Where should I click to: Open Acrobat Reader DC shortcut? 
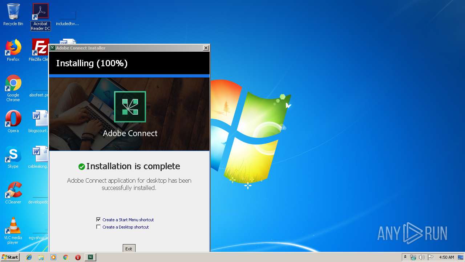pyautogui.click(x=40, y=17)
